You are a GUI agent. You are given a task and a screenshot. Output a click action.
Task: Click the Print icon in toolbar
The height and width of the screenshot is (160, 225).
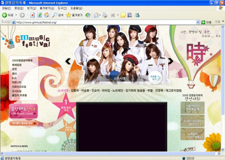pos(105,15)
